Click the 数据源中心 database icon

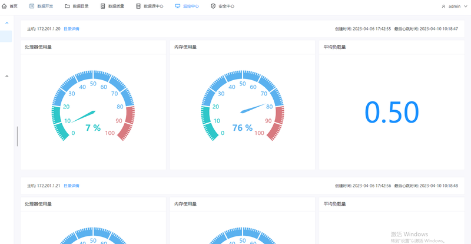coord(138,6)
